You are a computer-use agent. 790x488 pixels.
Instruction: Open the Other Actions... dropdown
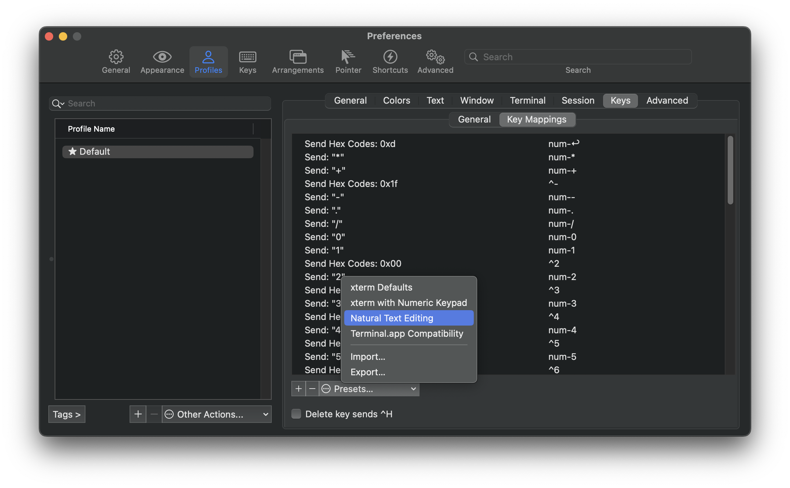pyautogui.click(x=217, y=414)
